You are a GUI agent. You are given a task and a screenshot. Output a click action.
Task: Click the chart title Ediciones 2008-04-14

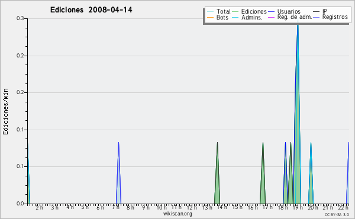(x=91, y=10)
